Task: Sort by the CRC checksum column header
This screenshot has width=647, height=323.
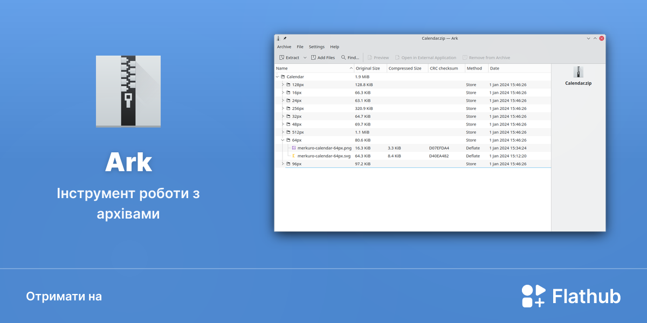Action: (x=446, y=68)
